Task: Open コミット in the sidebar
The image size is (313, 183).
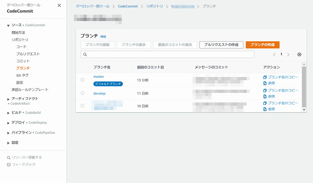Action: point(23,61)
